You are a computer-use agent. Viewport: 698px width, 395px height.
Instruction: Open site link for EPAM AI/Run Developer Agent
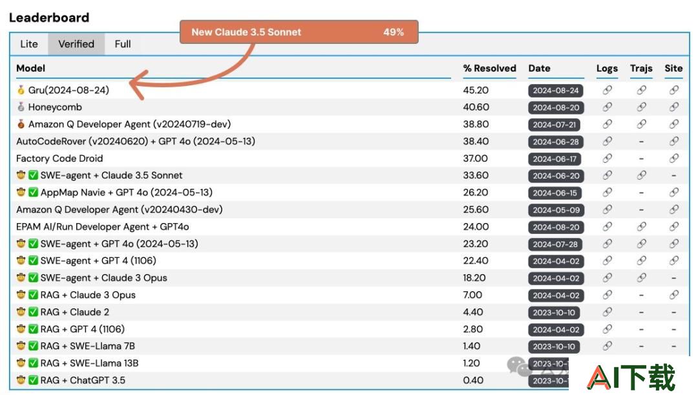[x=674, y=227]
